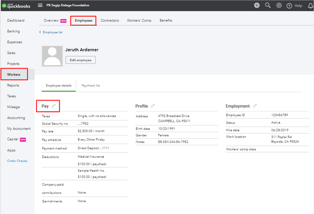Click the plus Create icon

(x=257, y=5)
